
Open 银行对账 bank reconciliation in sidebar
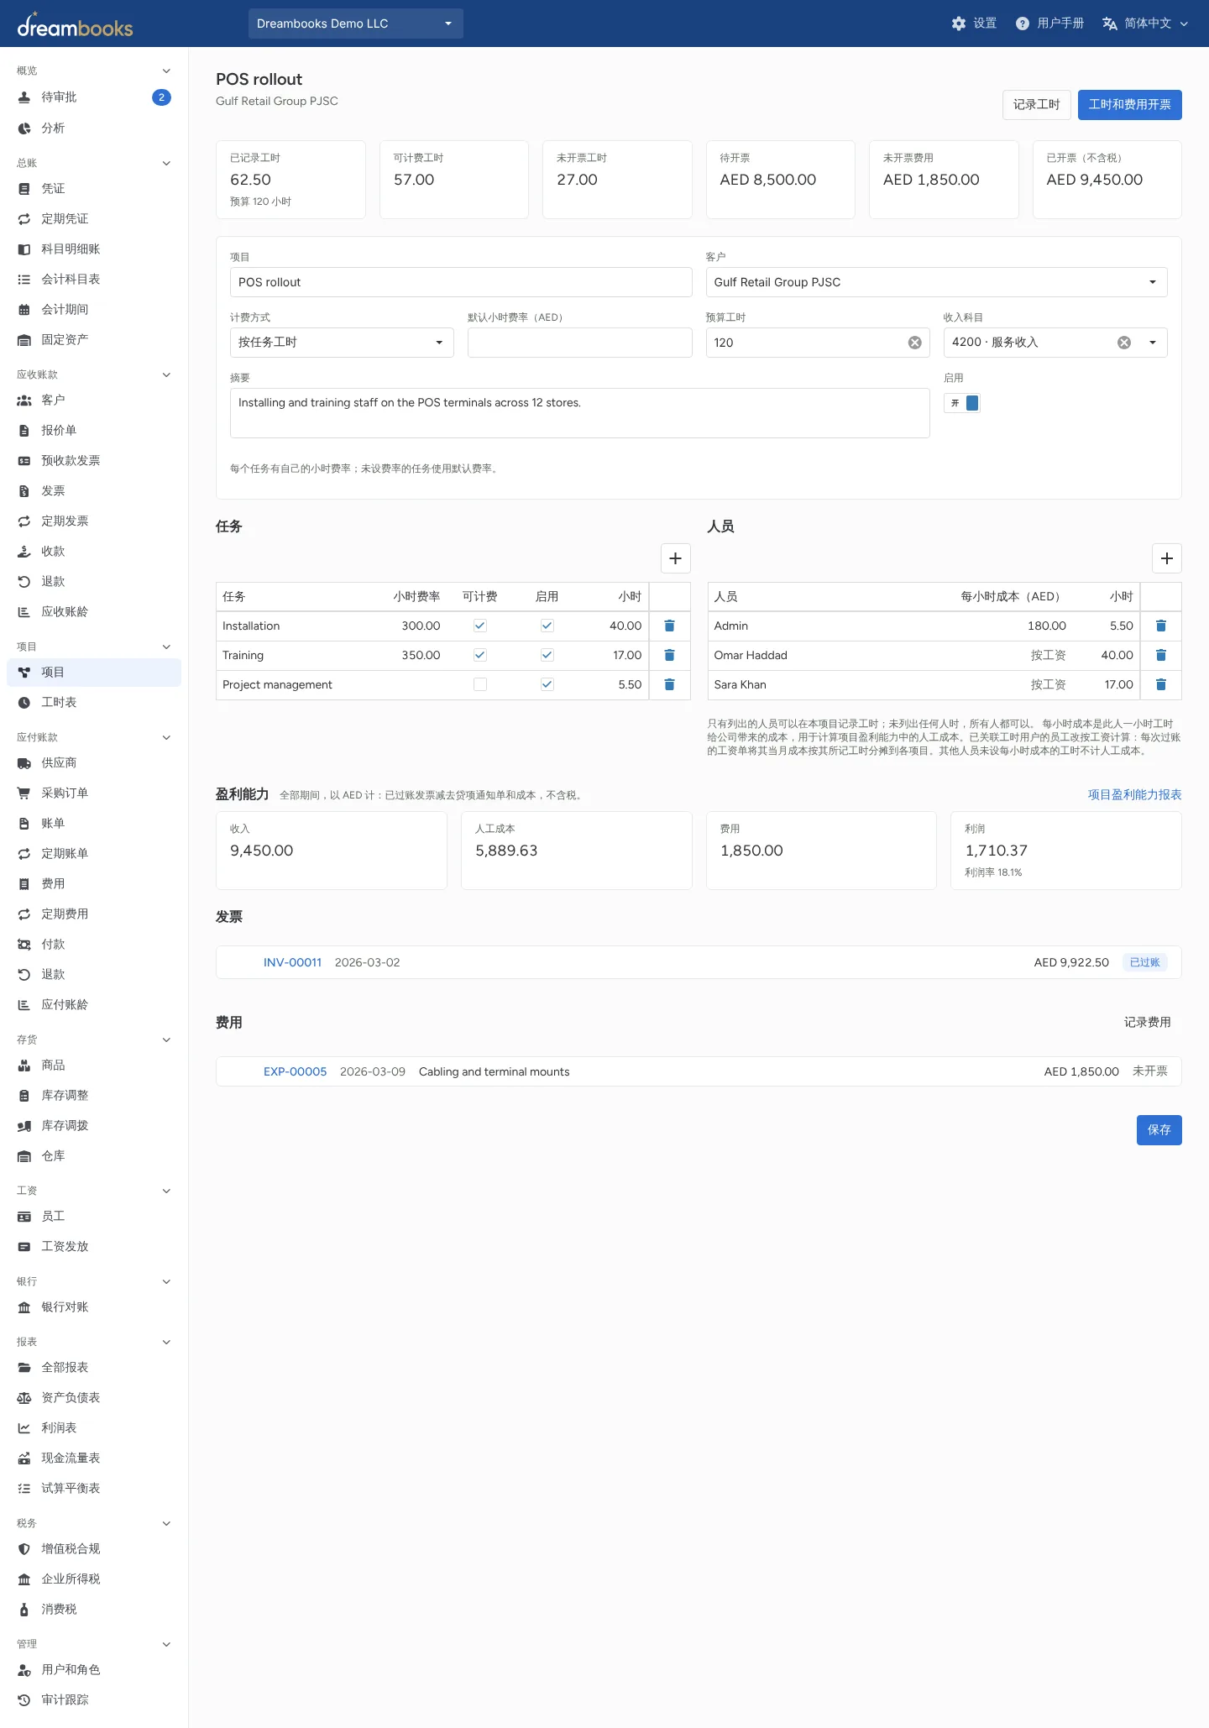(x=94, y=1306)
